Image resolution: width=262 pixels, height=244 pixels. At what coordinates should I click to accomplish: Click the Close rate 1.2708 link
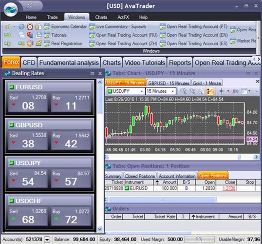229,188
